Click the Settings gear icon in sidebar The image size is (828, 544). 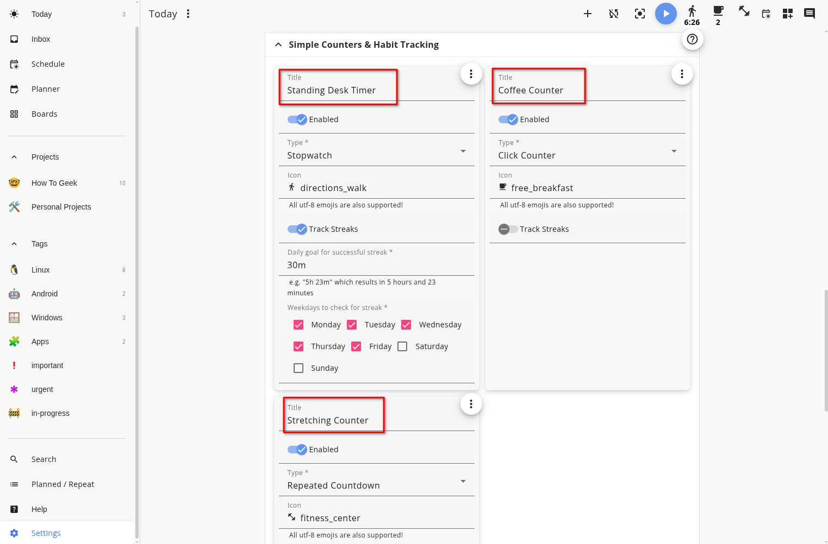14,533
